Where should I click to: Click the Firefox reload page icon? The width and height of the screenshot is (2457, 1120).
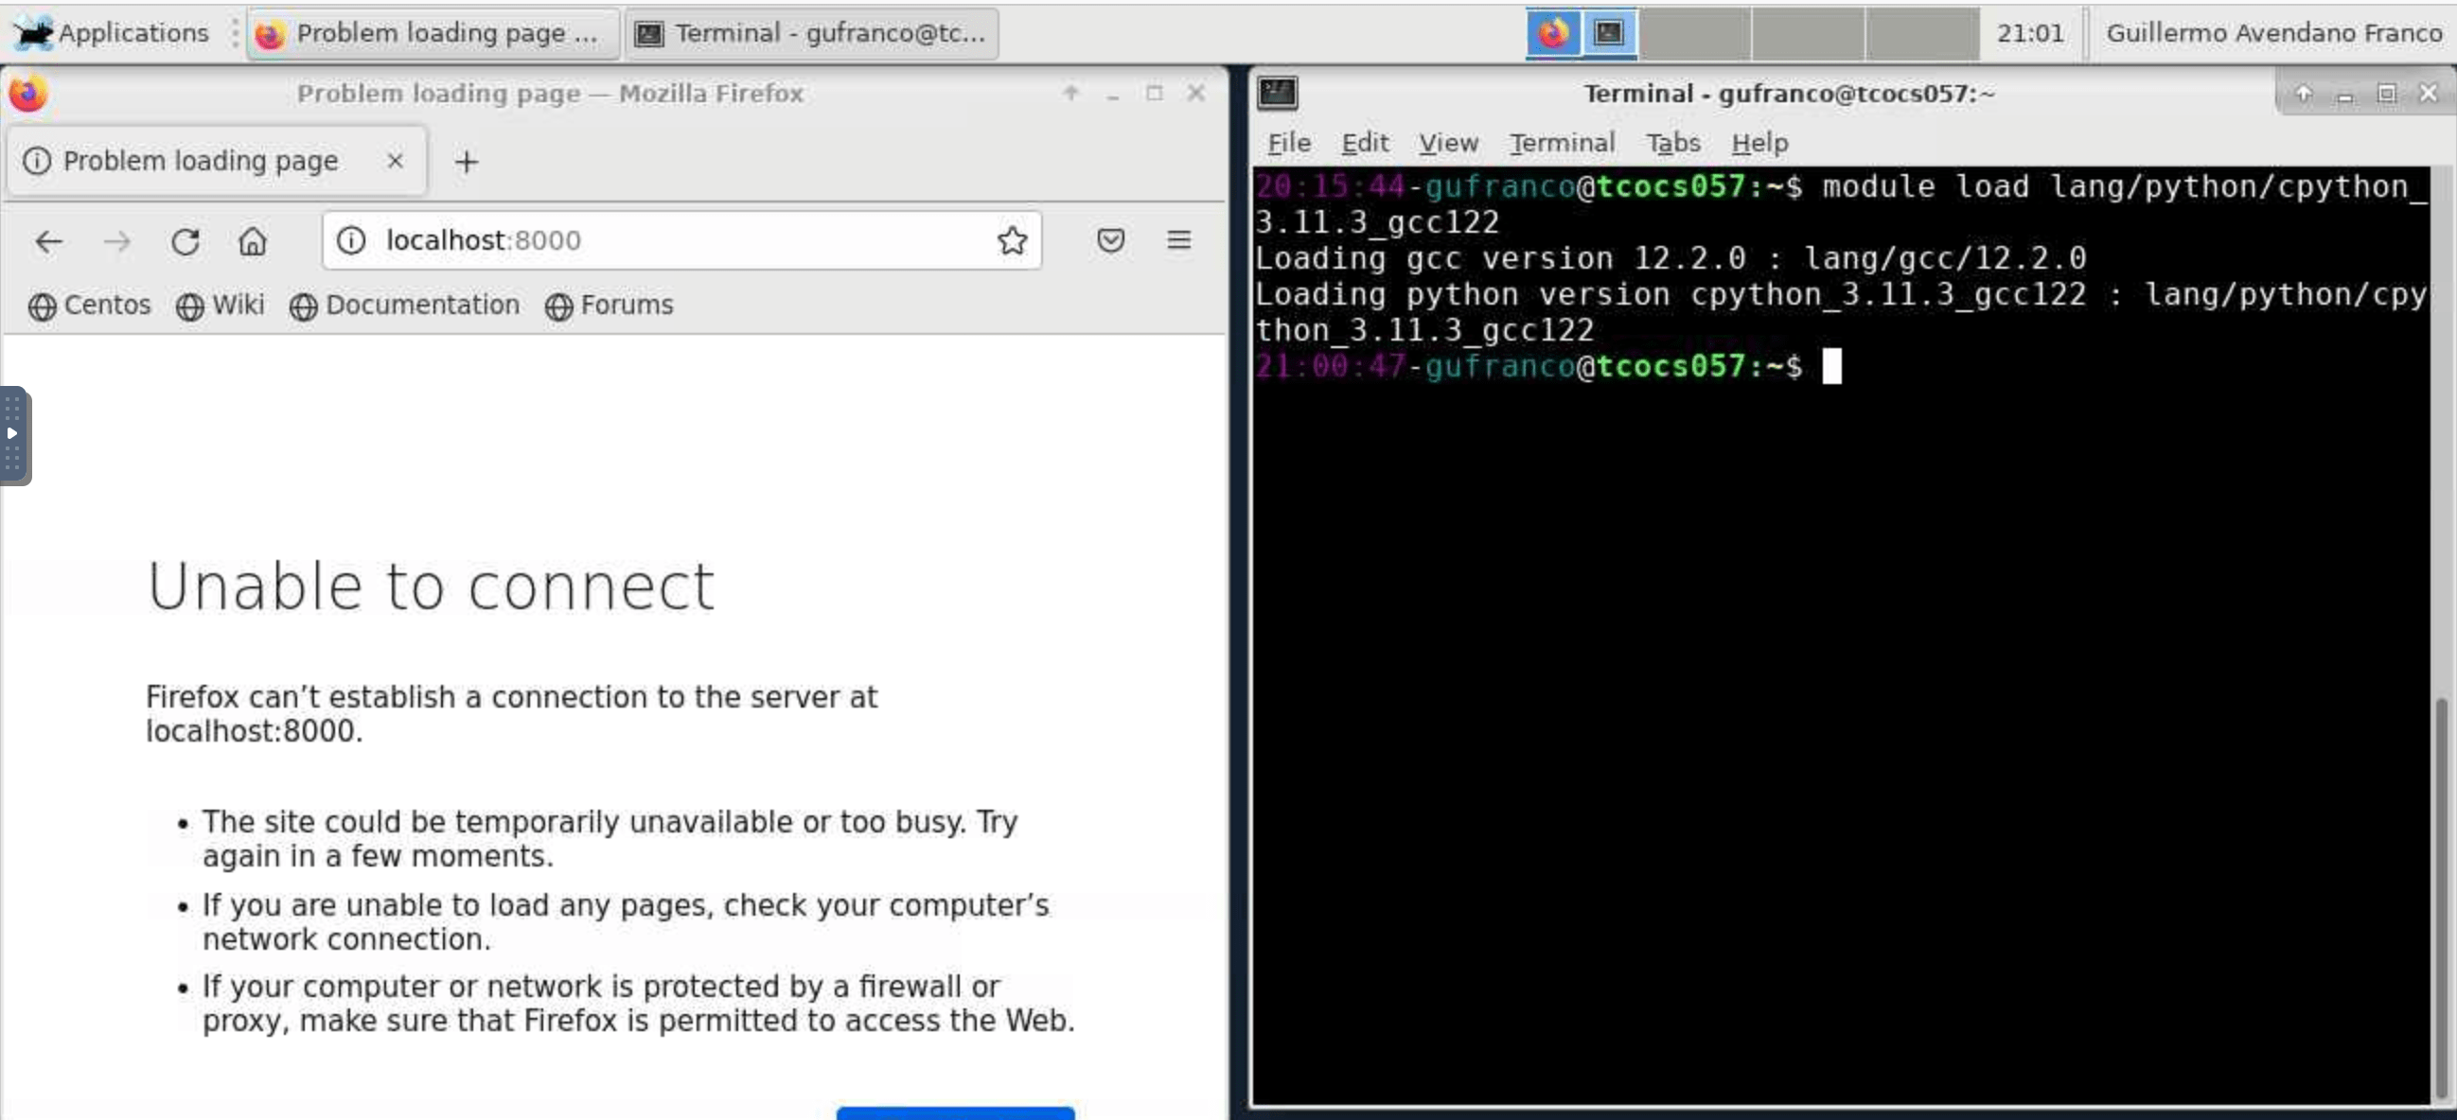coord(186,241)
